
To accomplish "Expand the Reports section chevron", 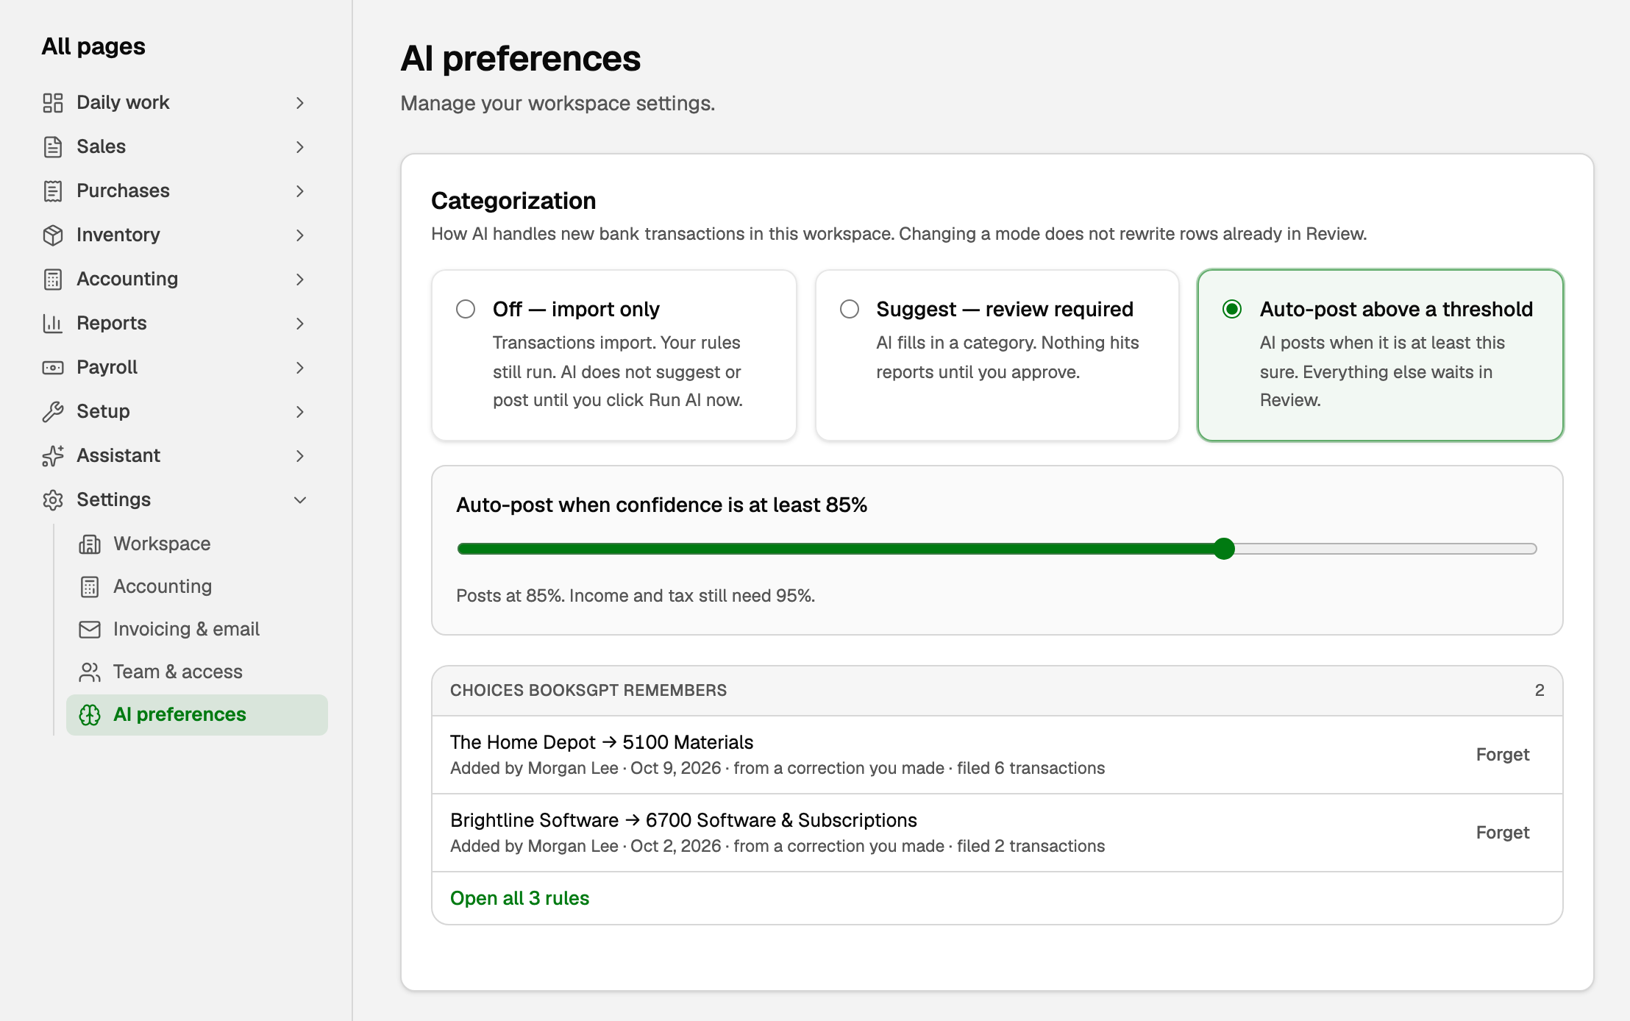I will click(x=300, y=324).
